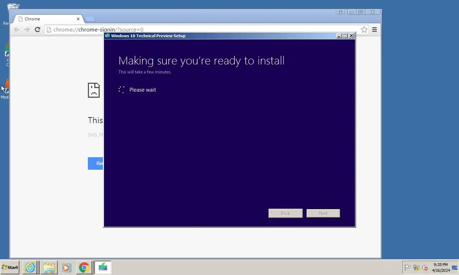
Task: Minimize the Windows 10 Setup window
Action: coord(339,36)
